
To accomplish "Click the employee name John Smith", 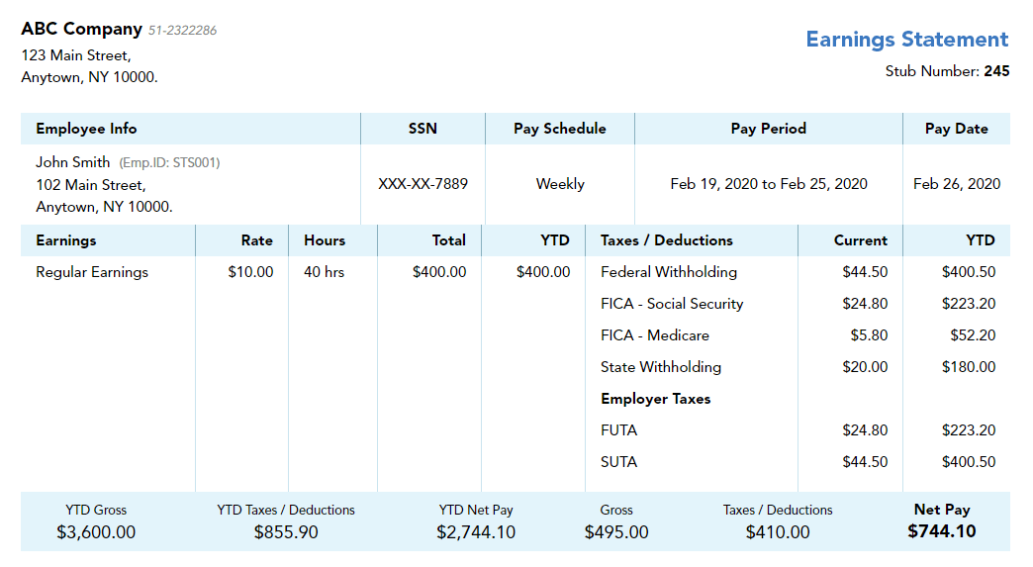I will 73,162.
